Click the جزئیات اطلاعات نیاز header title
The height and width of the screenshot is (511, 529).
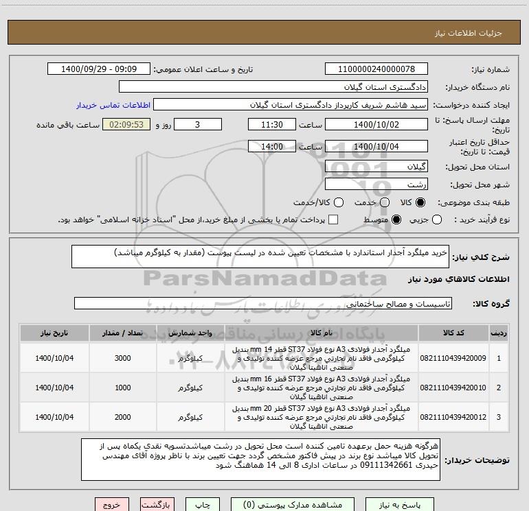tap(469, 33)
